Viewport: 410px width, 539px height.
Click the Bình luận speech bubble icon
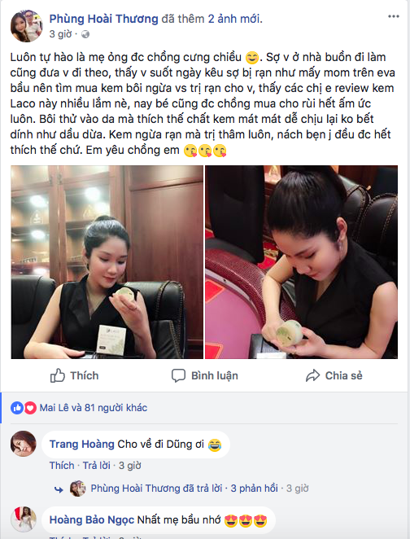[x=178, y=375]
